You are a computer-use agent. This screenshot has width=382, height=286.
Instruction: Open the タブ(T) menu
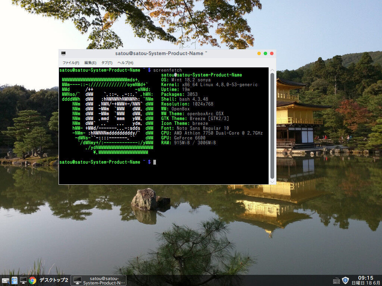107,62
